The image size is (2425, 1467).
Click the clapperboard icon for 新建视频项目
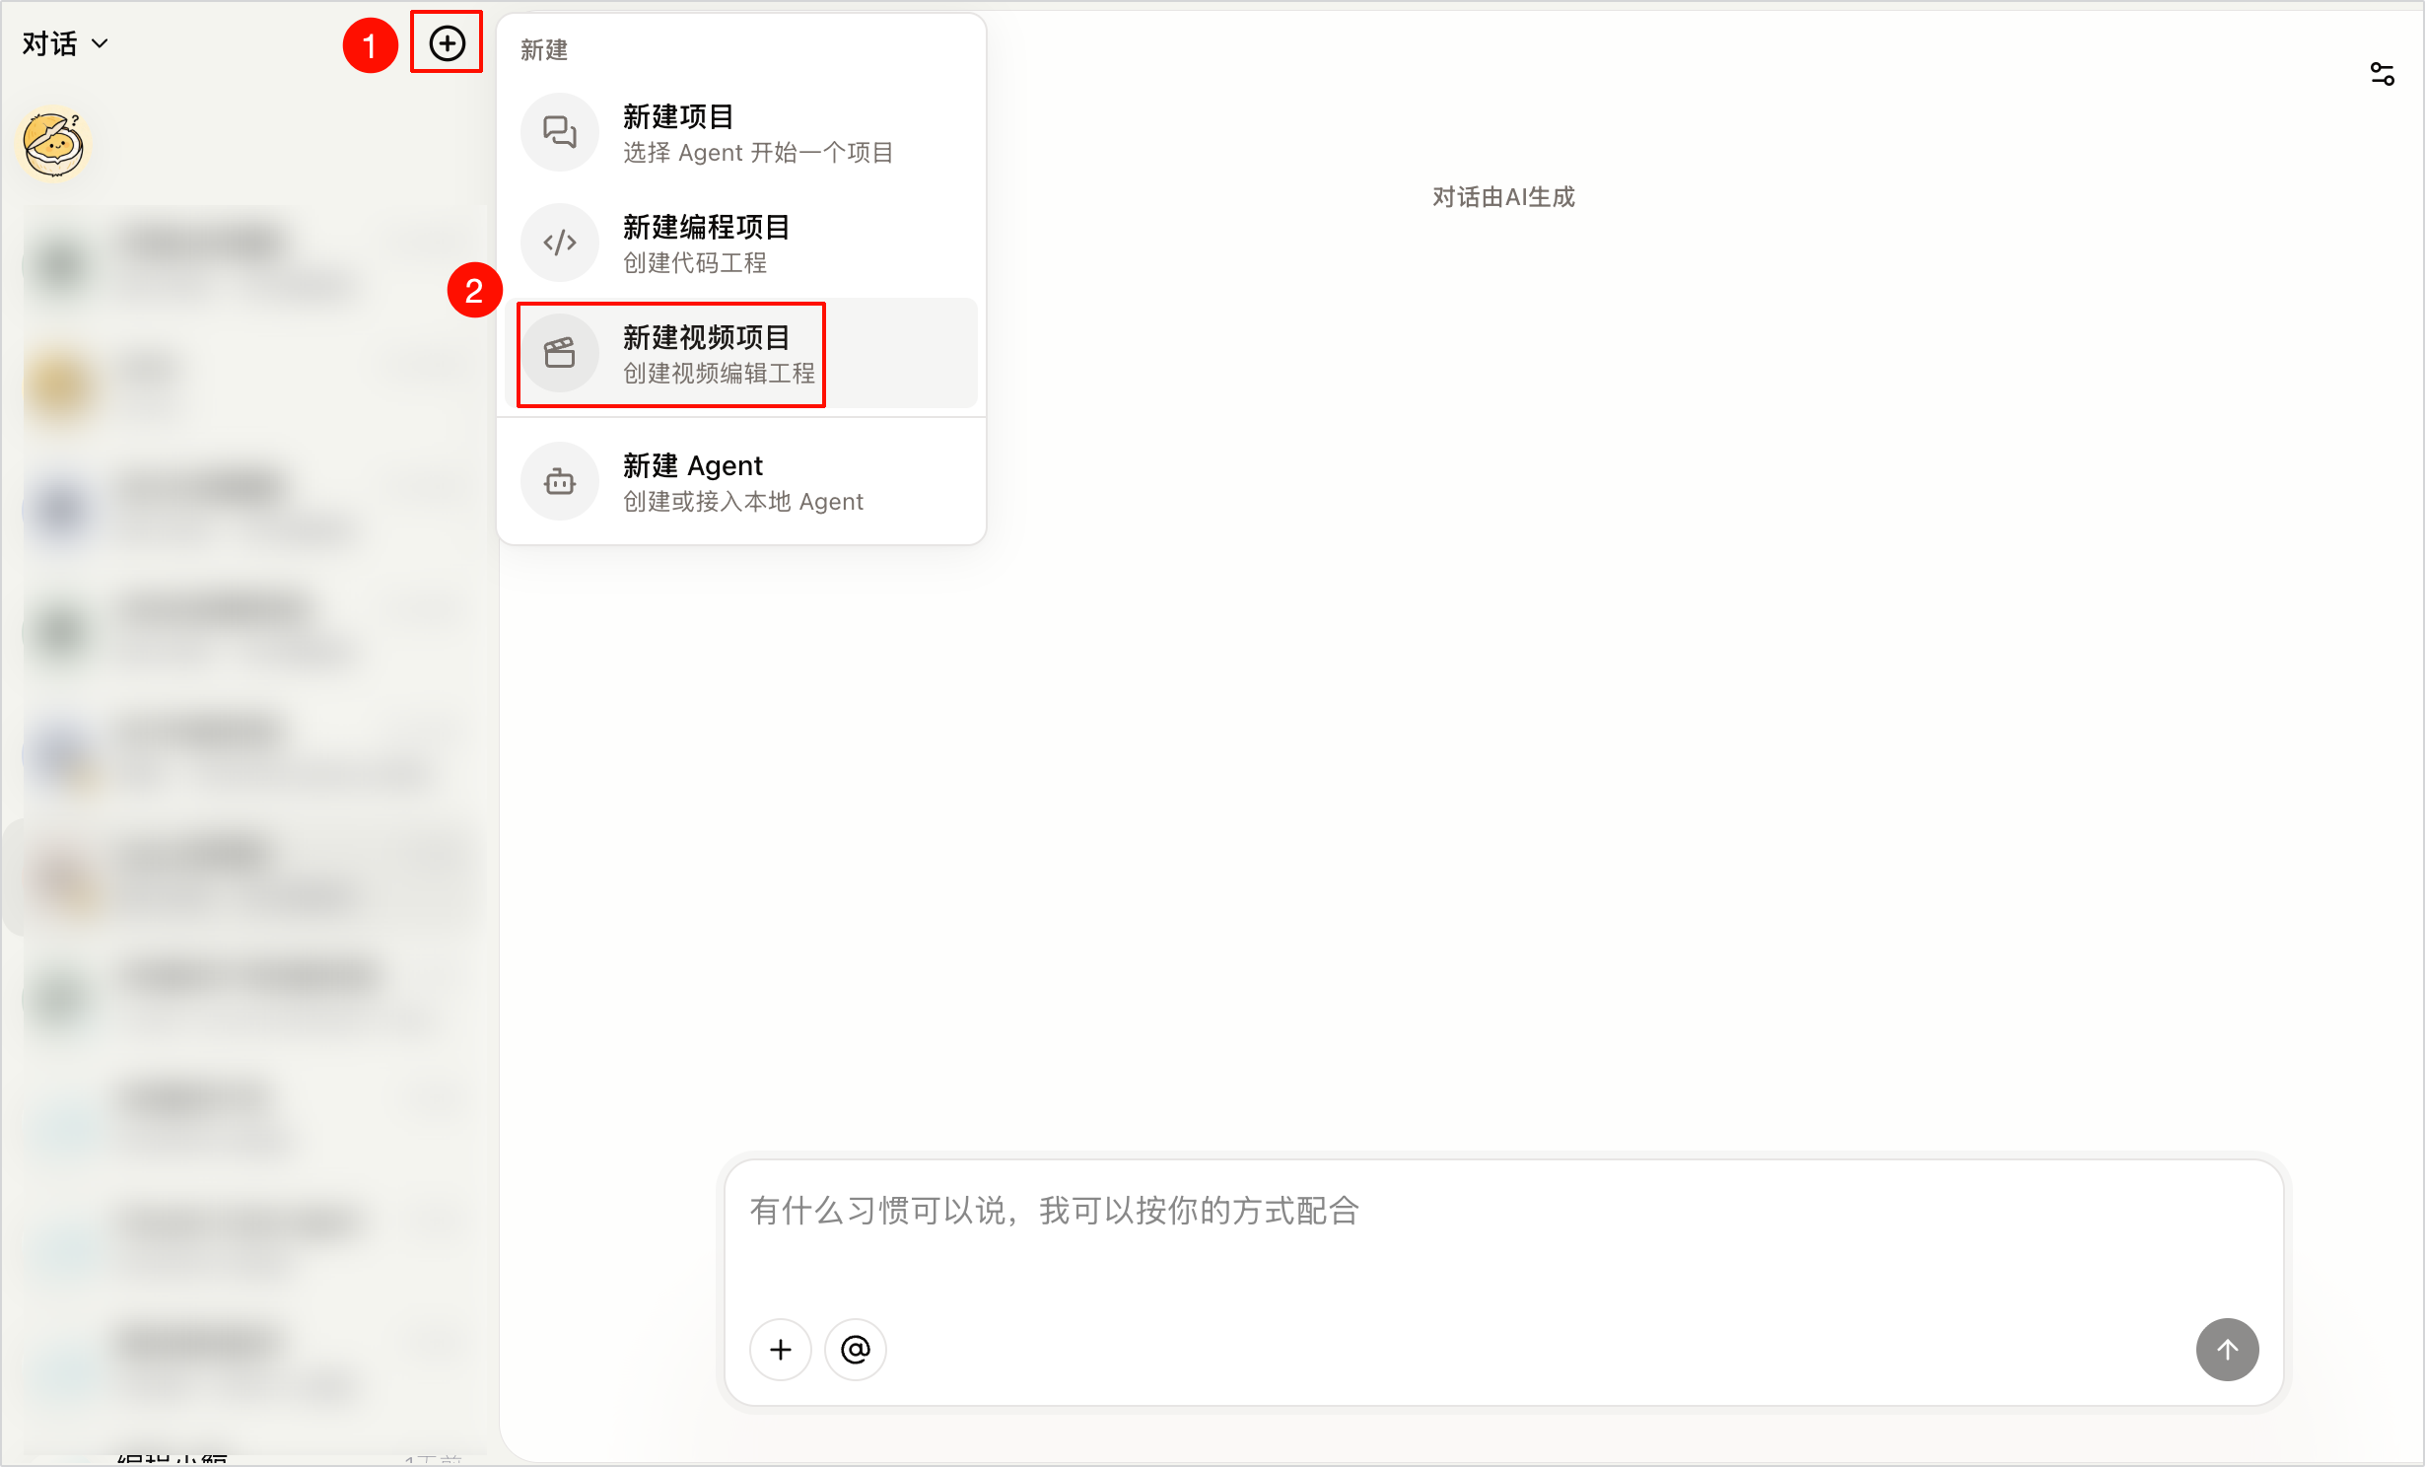(560, 353)
